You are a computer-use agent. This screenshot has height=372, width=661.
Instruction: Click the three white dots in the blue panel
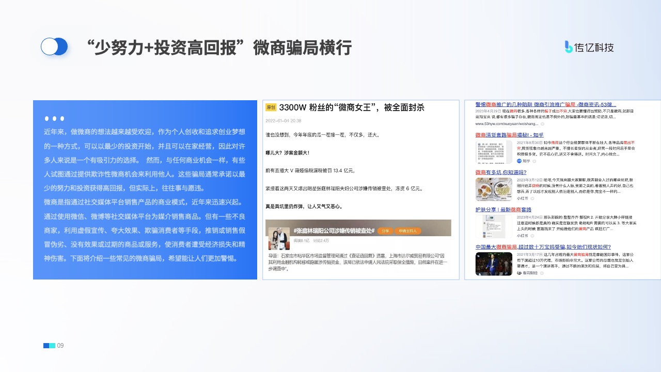pyautogui.click(x=54, y=119)
